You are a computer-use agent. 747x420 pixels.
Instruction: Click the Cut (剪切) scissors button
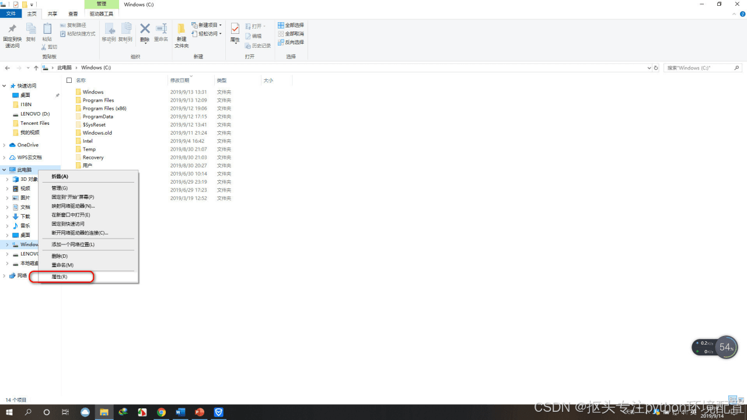point(50,47)
